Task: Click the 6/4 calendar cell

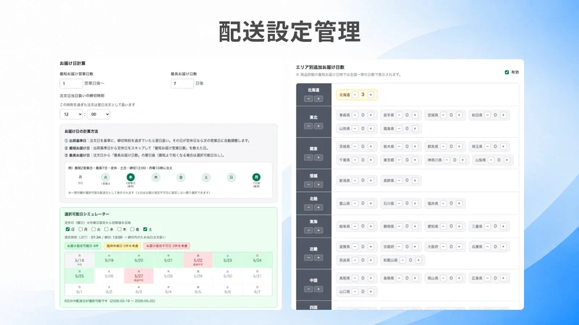Action: pyautogui.click(x=169, y=290)
